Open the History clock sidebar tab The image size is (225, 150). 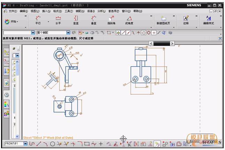(x=7, y=95)
